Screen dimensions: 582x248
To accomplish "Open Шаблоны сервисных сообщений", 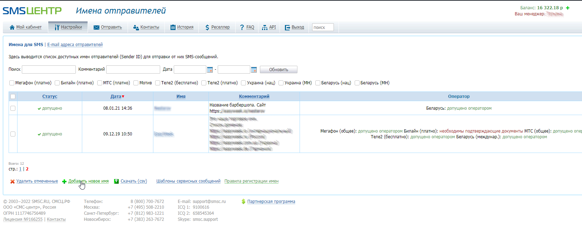I will pos(188,182).
